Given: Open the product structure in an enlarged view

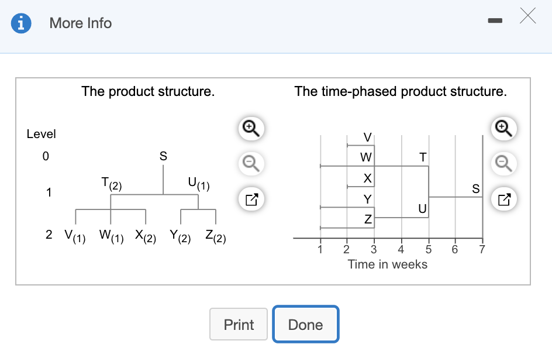Looking at the screenshot, I should pos(250,199).
